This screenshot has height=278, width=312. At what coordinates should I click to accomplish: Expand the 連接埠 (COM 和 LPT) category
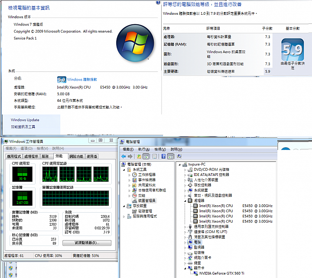click(x=185, y=232)
